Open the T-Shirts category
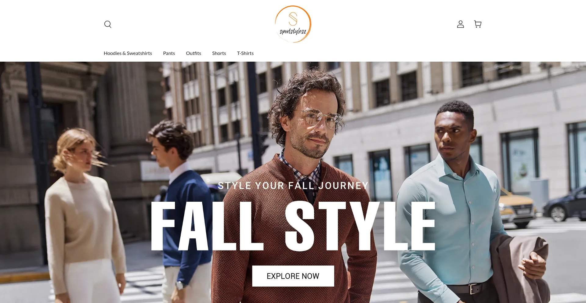Screen dimensions: 586x303 point(245,53)
